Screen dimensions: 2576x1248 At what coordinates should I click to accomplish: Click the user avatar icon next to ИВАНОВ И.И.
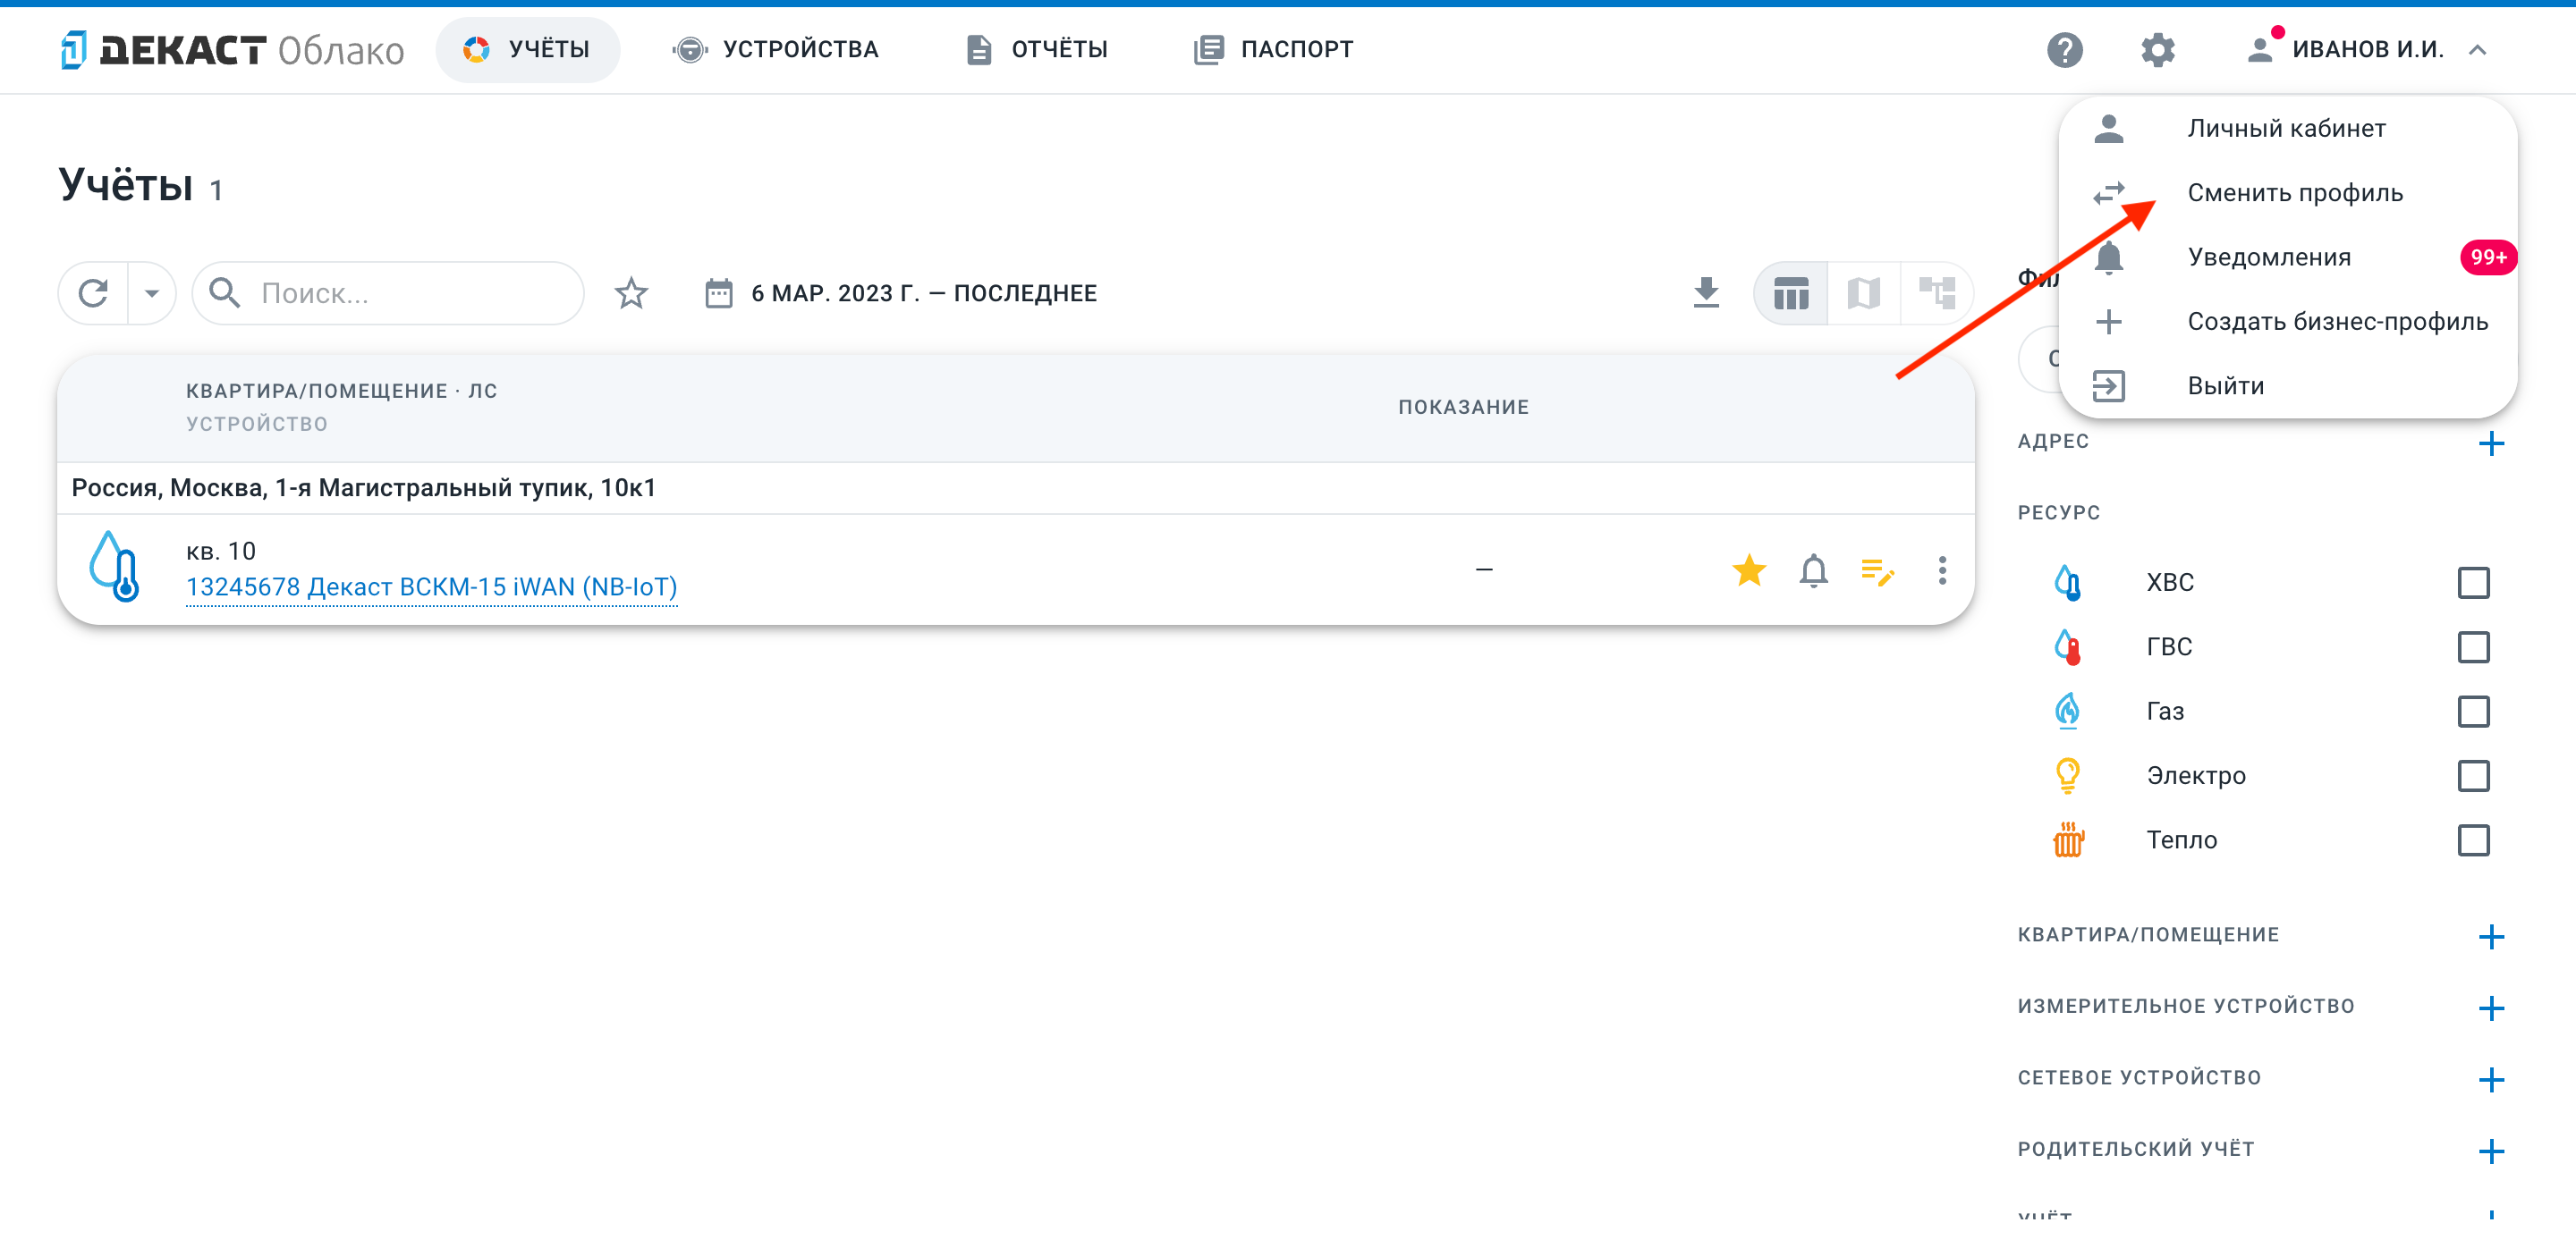2259,49
